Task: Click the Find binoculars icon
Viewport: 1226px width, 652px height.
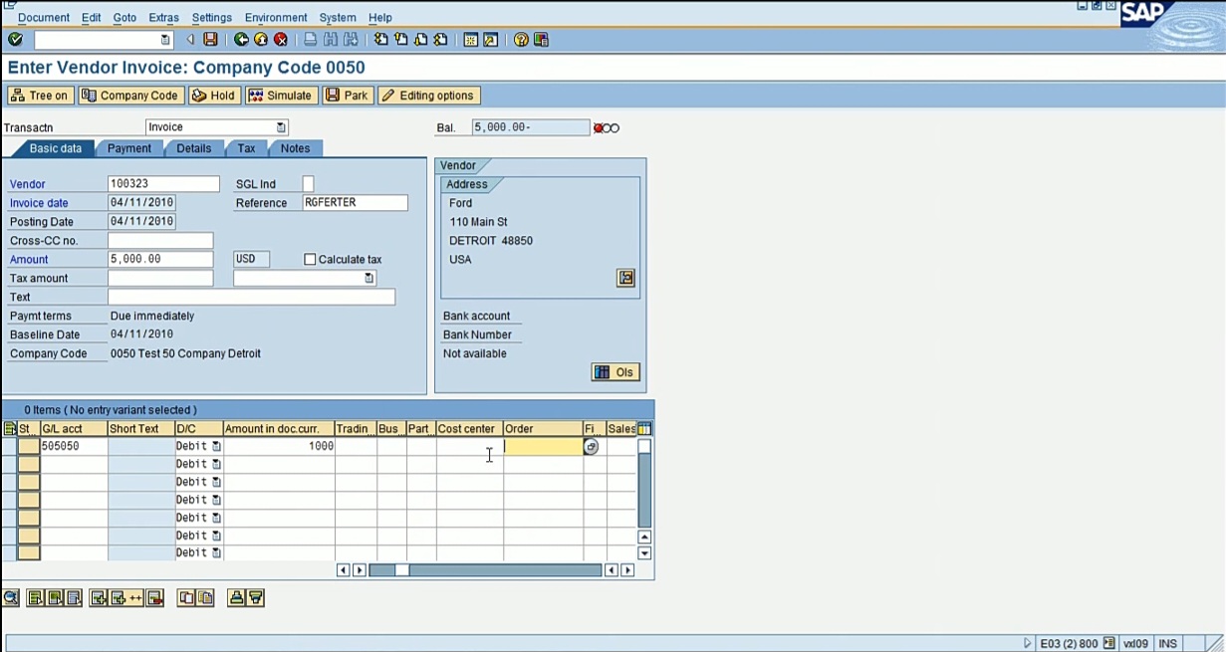Action: pyautogui.click(x=331, y=40)
